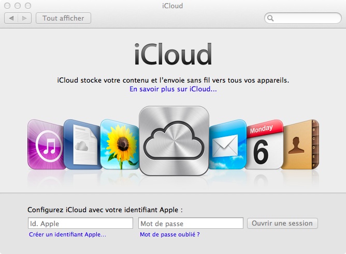Open the Créer un identifiant Apple link

coord(67,234)
